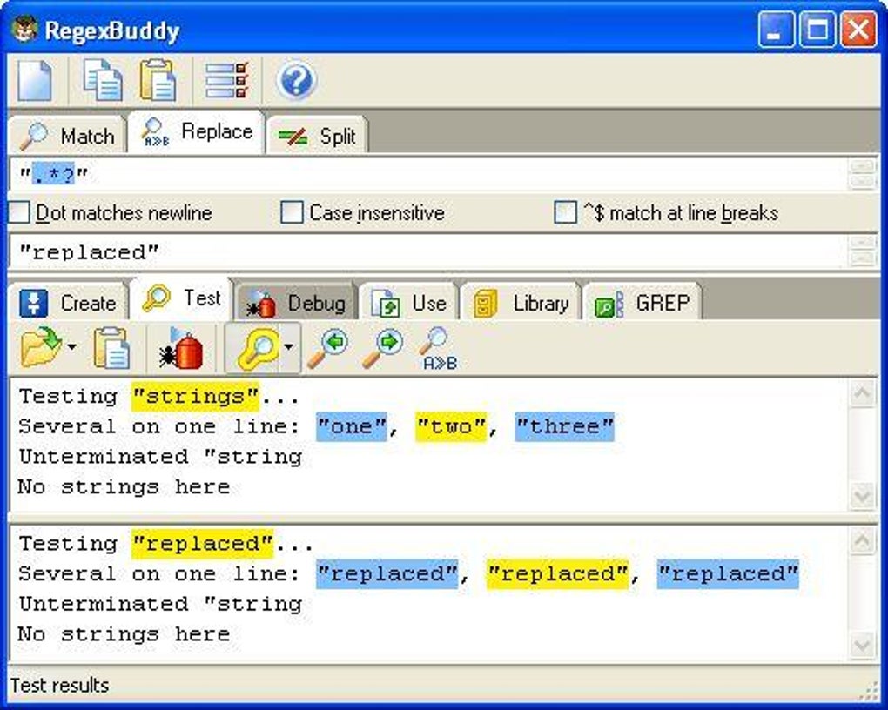The image size is (888, 710).
Task: Start debugging with the red bug icon
Action: point(182,348)
